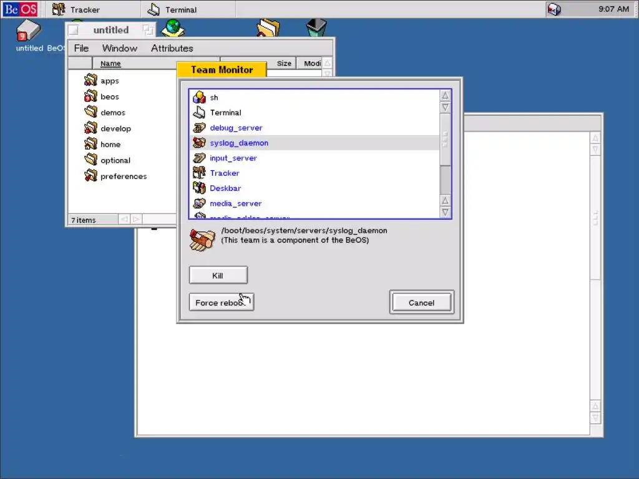Click the mailbox icon in Deskbar tray

click(x=554, y=9)
